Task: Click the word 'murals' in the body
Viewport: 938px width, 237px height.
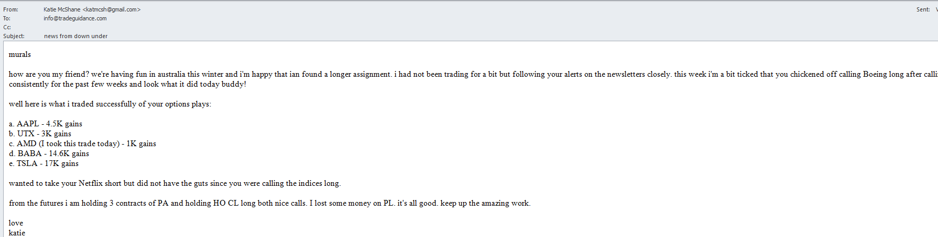Action: tap(20, 54)
